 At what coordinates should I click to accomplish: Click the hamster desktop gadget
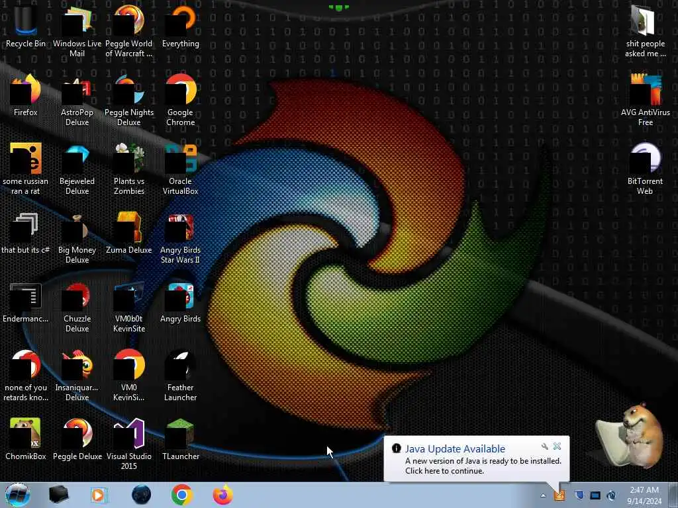(630, 437)
